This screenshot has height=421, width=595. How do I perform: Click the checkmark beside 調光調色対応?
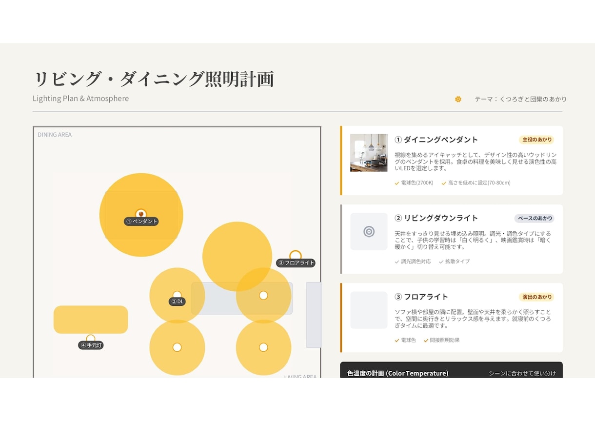tap(397, 262)
